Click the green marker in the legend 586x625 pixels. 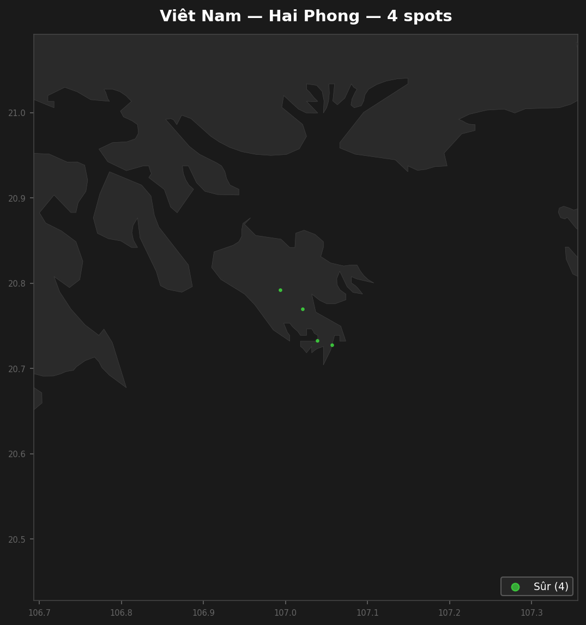[515, 587]
